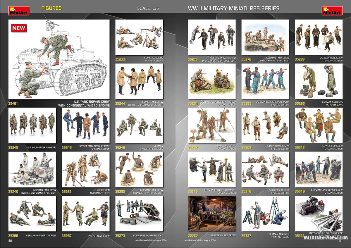Open the 35249 German winter tank crew image
351x248 pixels.
click(x=32, y=170)
